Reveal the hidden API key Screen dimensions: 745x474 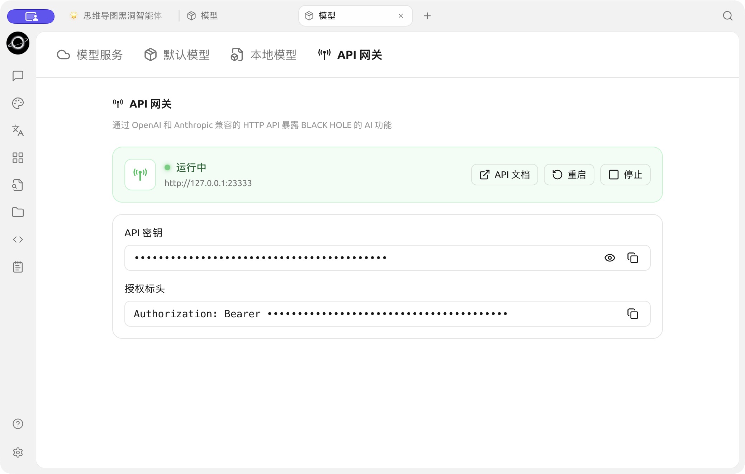tap(610, 258)
